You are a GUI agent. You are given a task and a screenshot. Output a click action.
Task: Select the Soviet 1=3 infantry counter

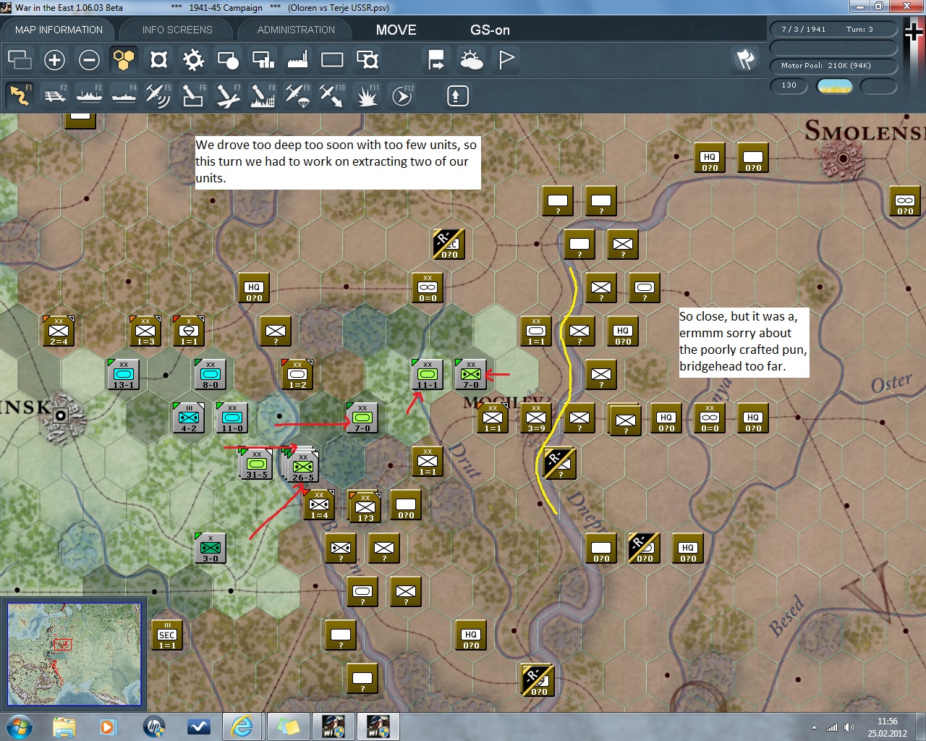[145, 331]
